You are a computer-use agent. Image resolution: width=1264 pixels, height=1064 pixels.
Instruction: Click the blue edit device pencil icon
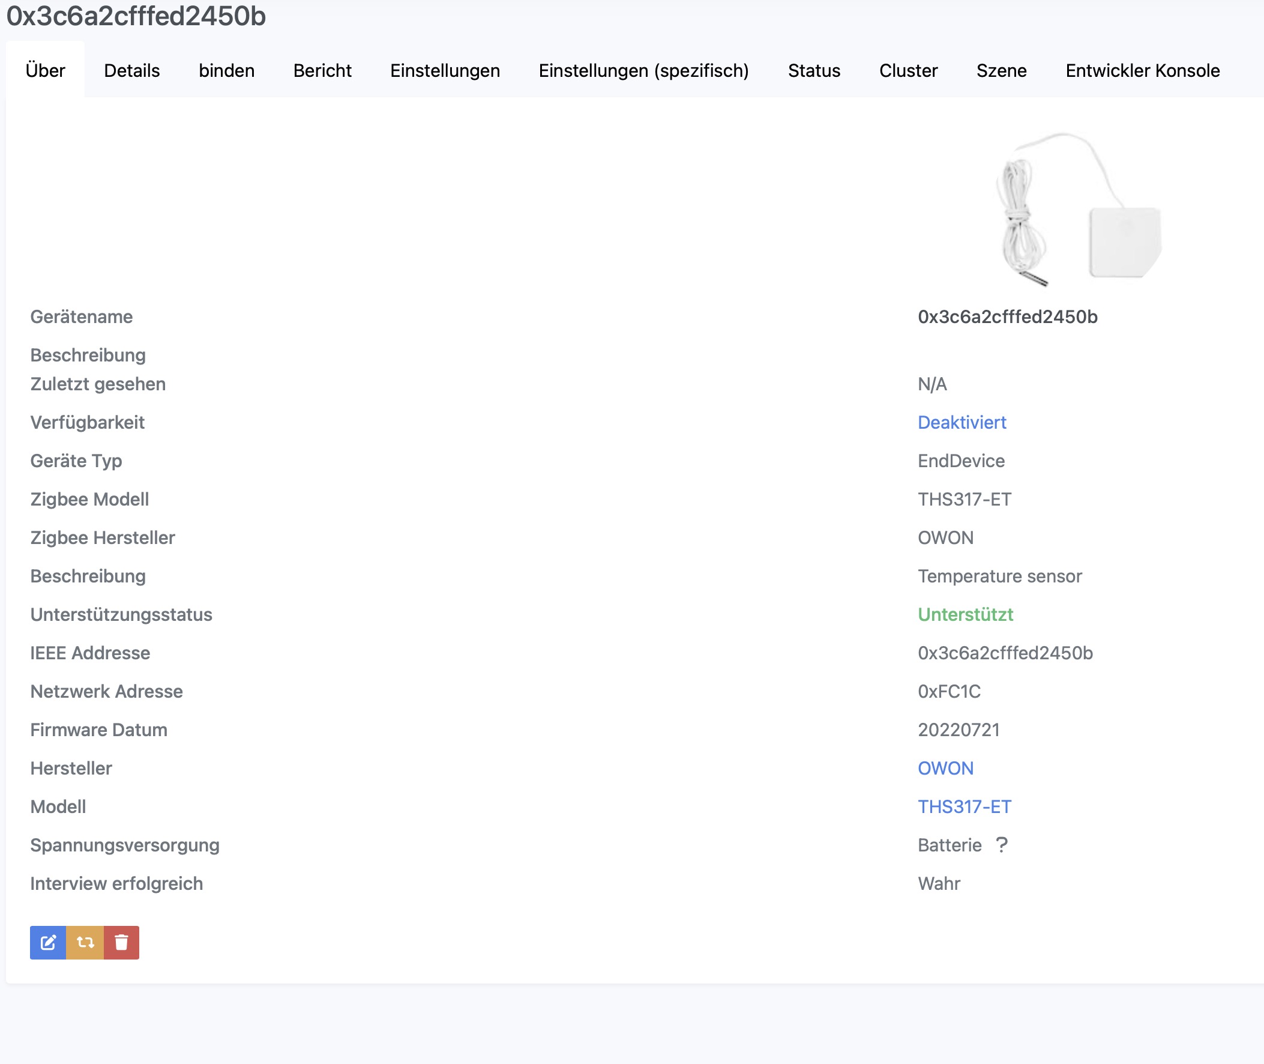click(x=47, y=942)
